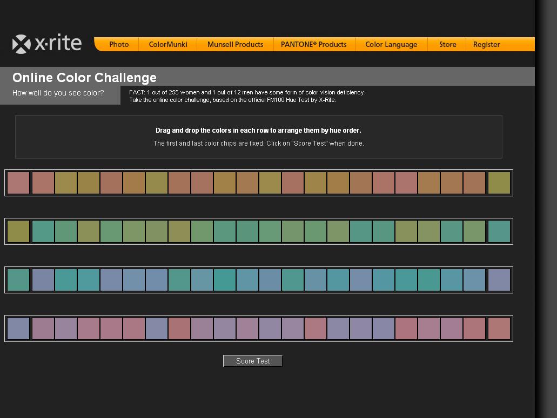This screenshot has height=418, width=557.
Task: Click Register in the top navigation
Action: point(486,45)
